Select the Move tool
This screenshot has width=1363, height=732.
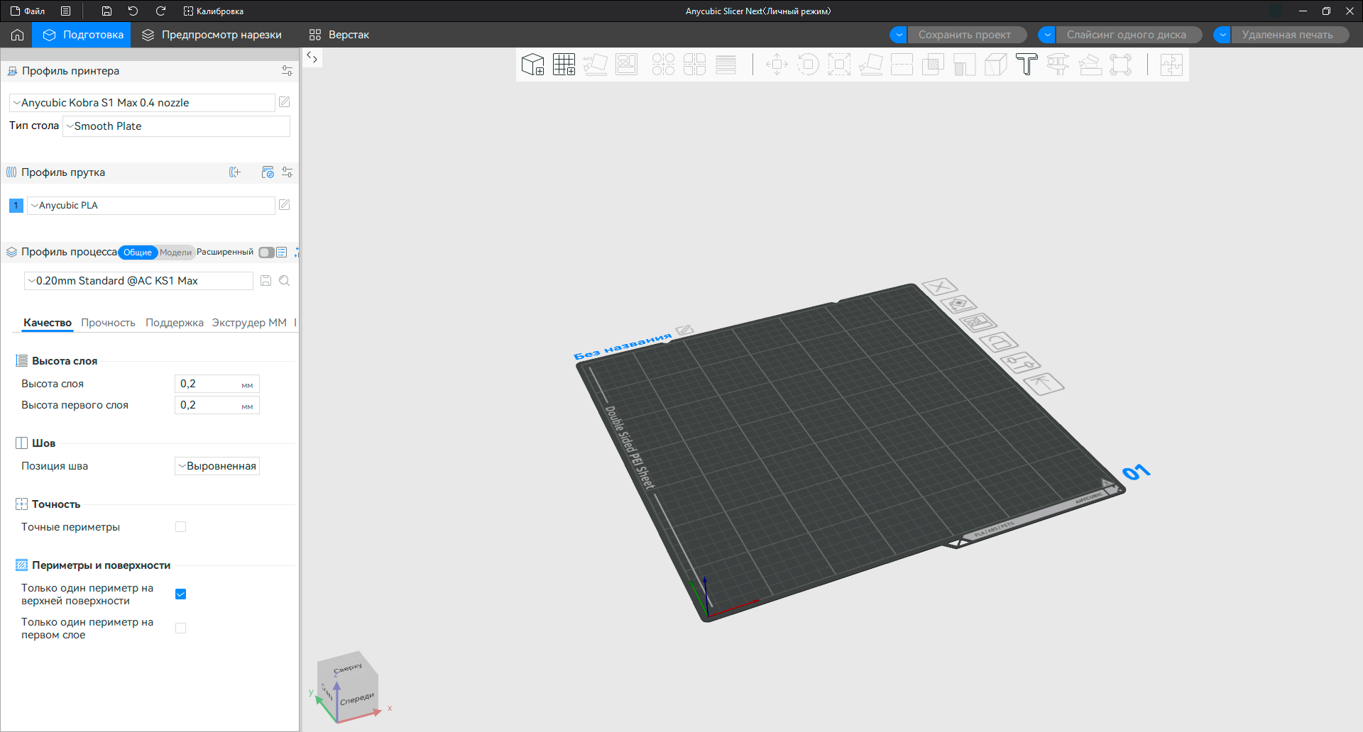pyautogui.click(x=777, y=65)
